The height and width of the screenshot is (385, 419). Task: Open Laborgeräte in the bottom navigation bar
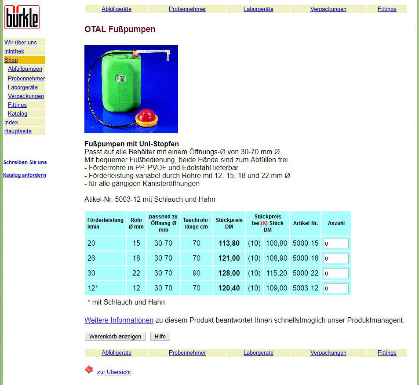click(x=258, y=352)
